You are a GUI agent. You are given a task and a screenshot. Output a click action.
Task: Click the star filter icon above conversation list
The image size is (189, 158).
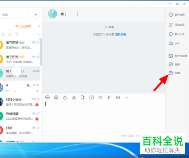(x=3, y=34)
